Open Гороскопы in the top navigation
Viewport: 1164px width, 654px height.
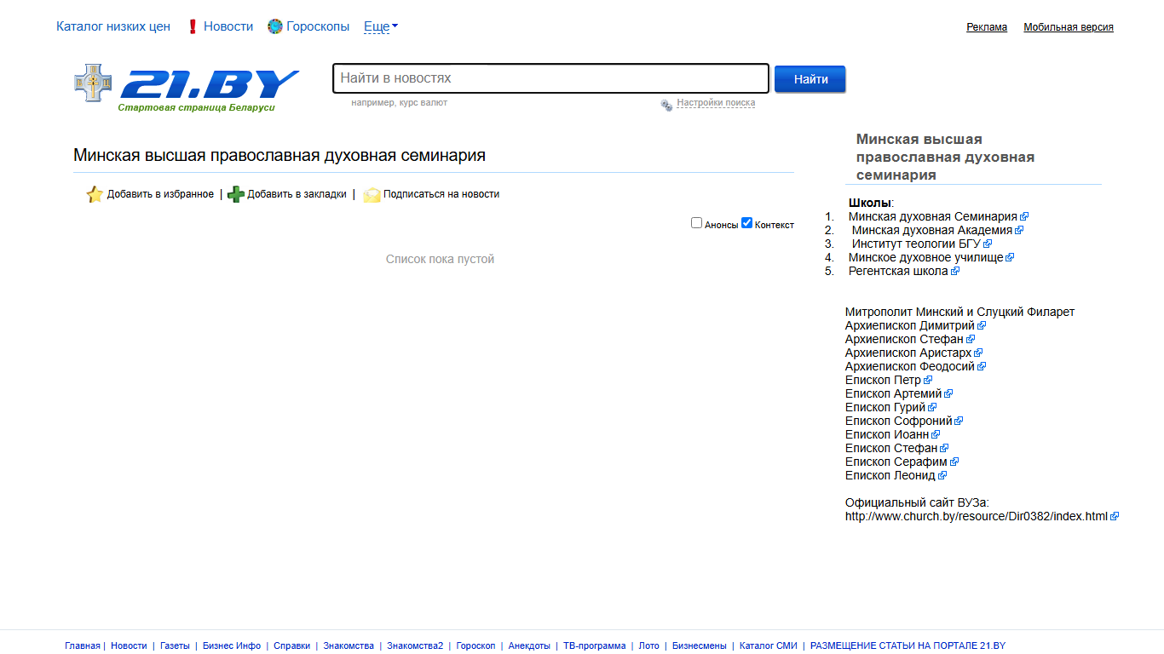point(318,26)
